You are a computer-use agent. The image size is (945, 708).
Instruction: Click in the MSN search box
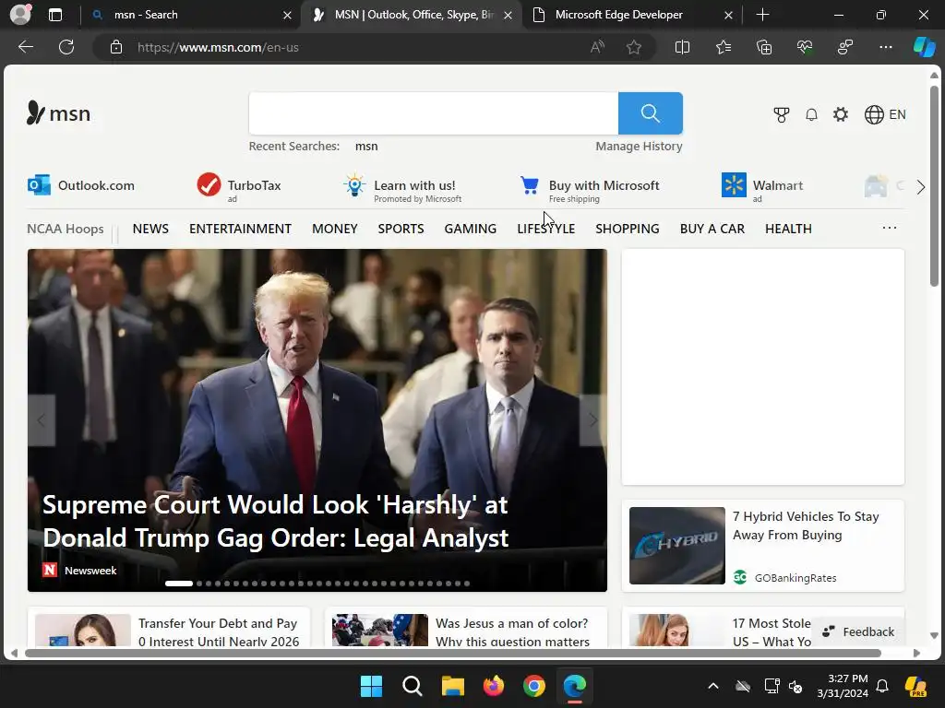[434, 113]
